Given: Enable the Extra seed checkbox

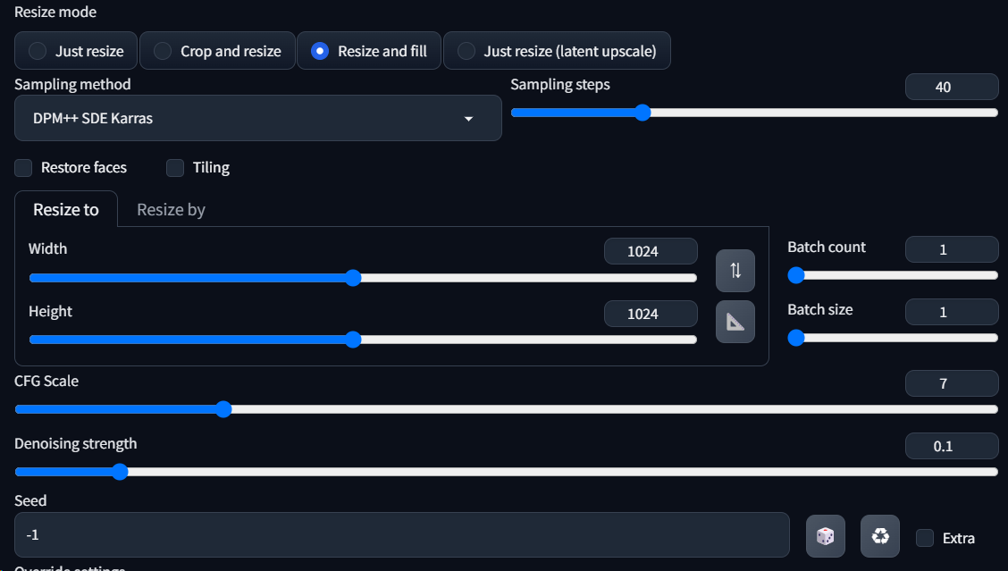Looking at the screenshot, I should click(x=925, y=538).
